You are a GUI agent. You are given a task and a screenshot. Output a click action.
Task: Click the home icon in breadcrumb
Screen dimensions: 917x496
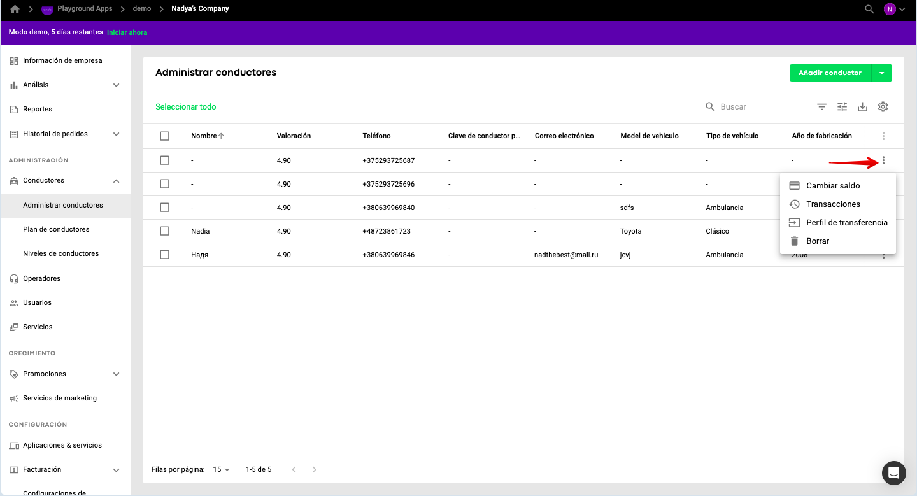(15, 9)
